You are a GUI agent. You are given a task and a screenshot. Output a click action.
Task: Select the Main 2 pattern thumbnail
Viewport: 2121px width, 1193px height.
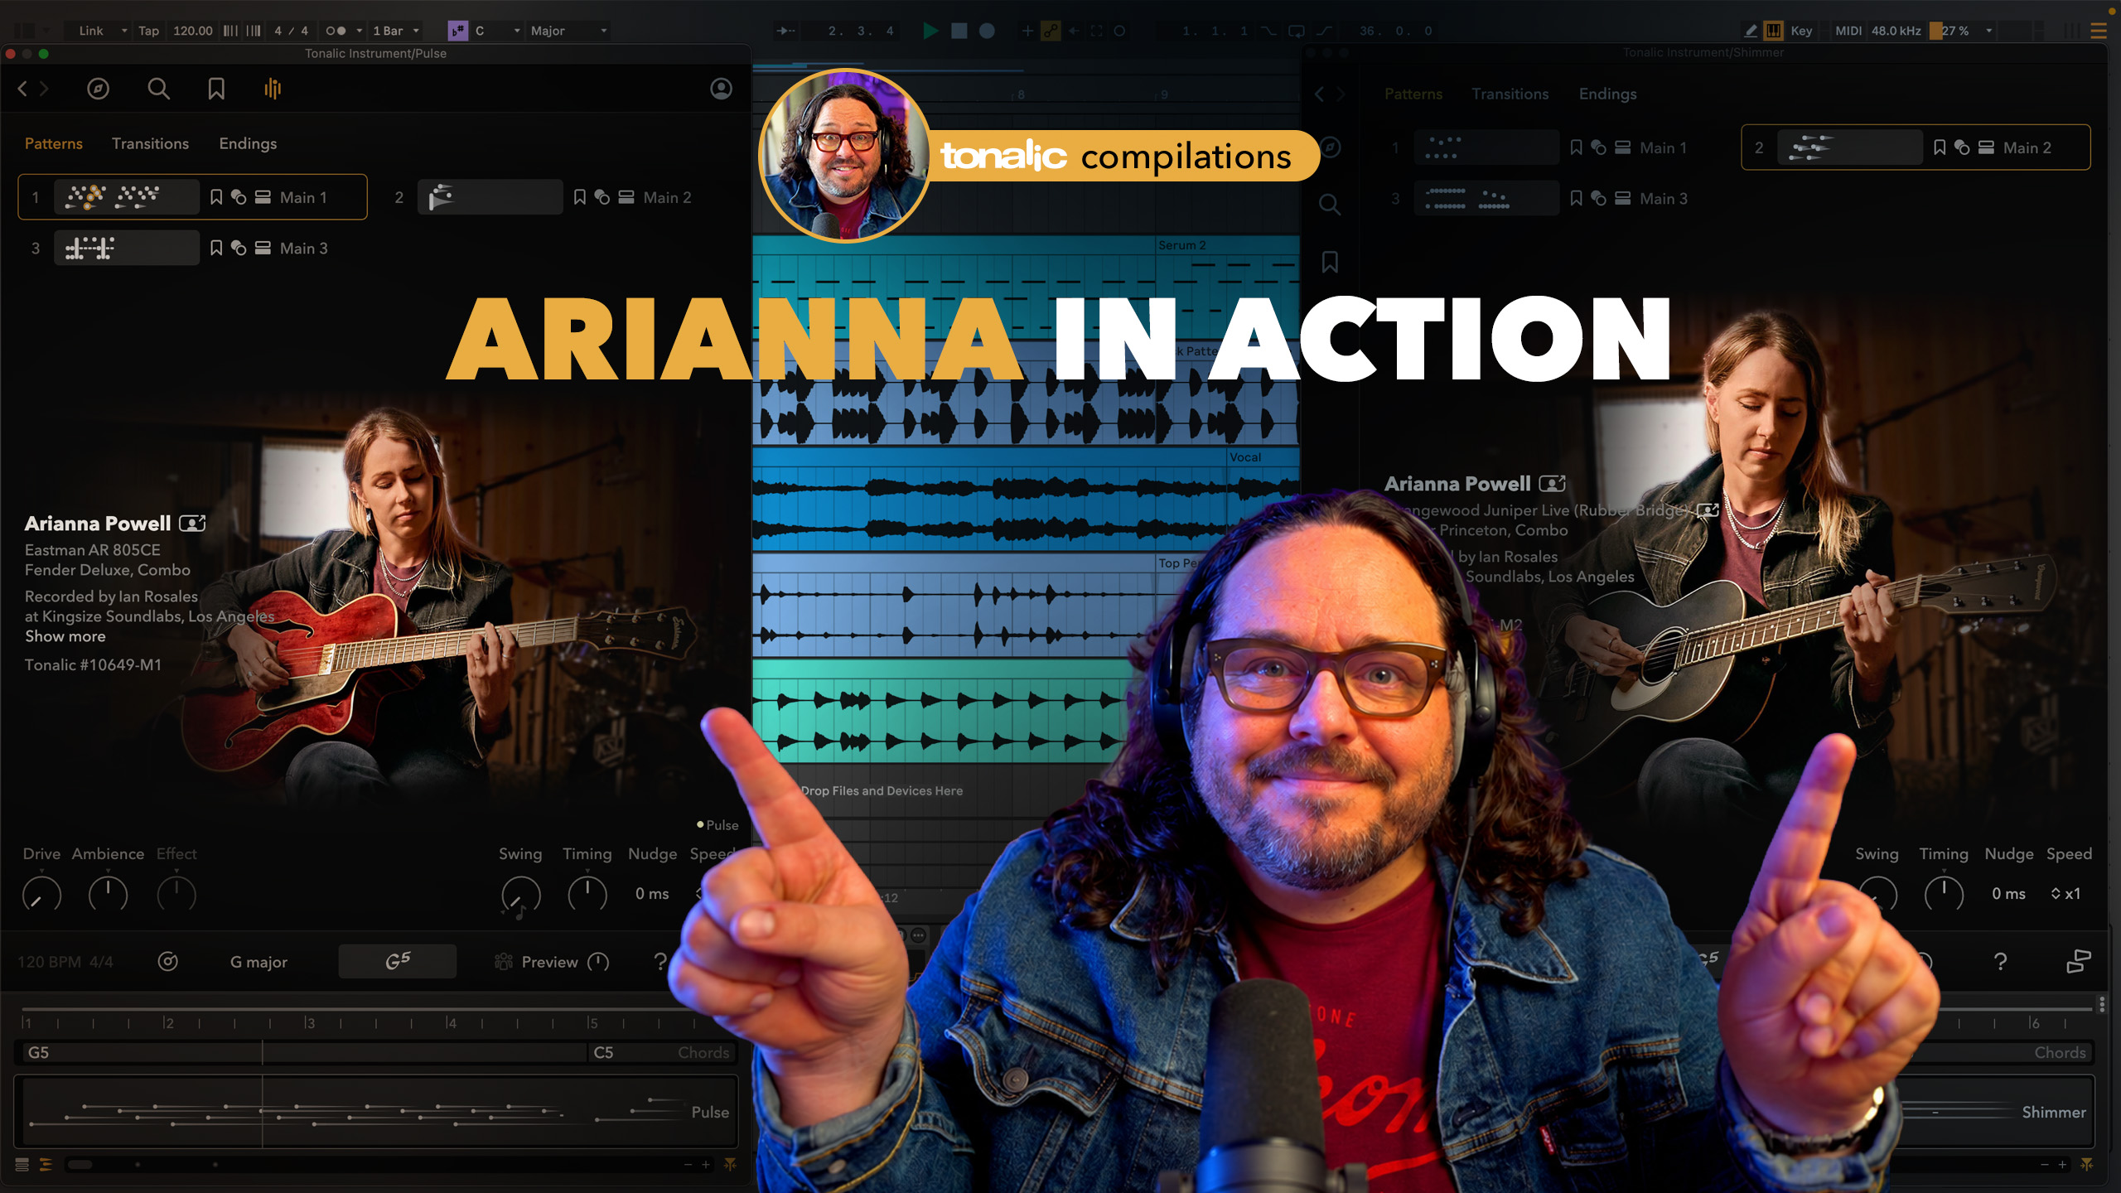[x=490, y=197]
